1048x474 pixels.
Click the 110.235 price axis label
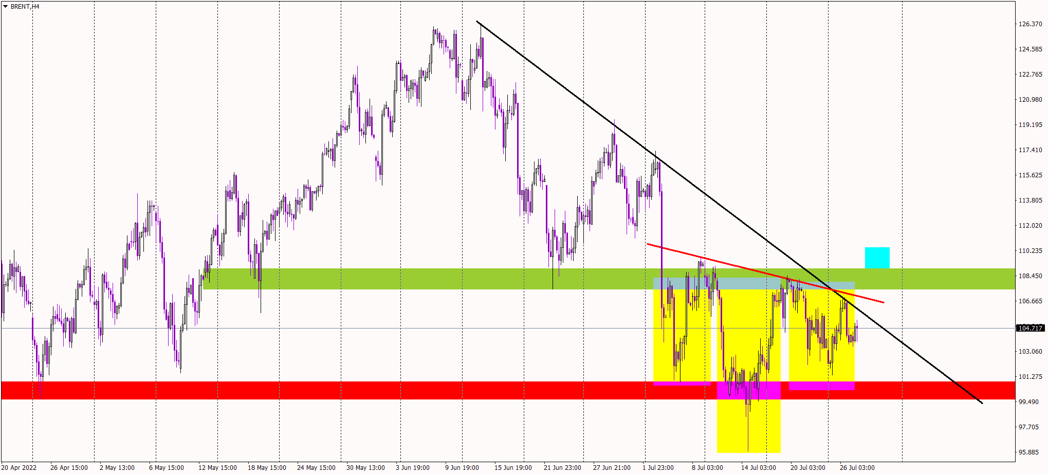(1031, 250)
